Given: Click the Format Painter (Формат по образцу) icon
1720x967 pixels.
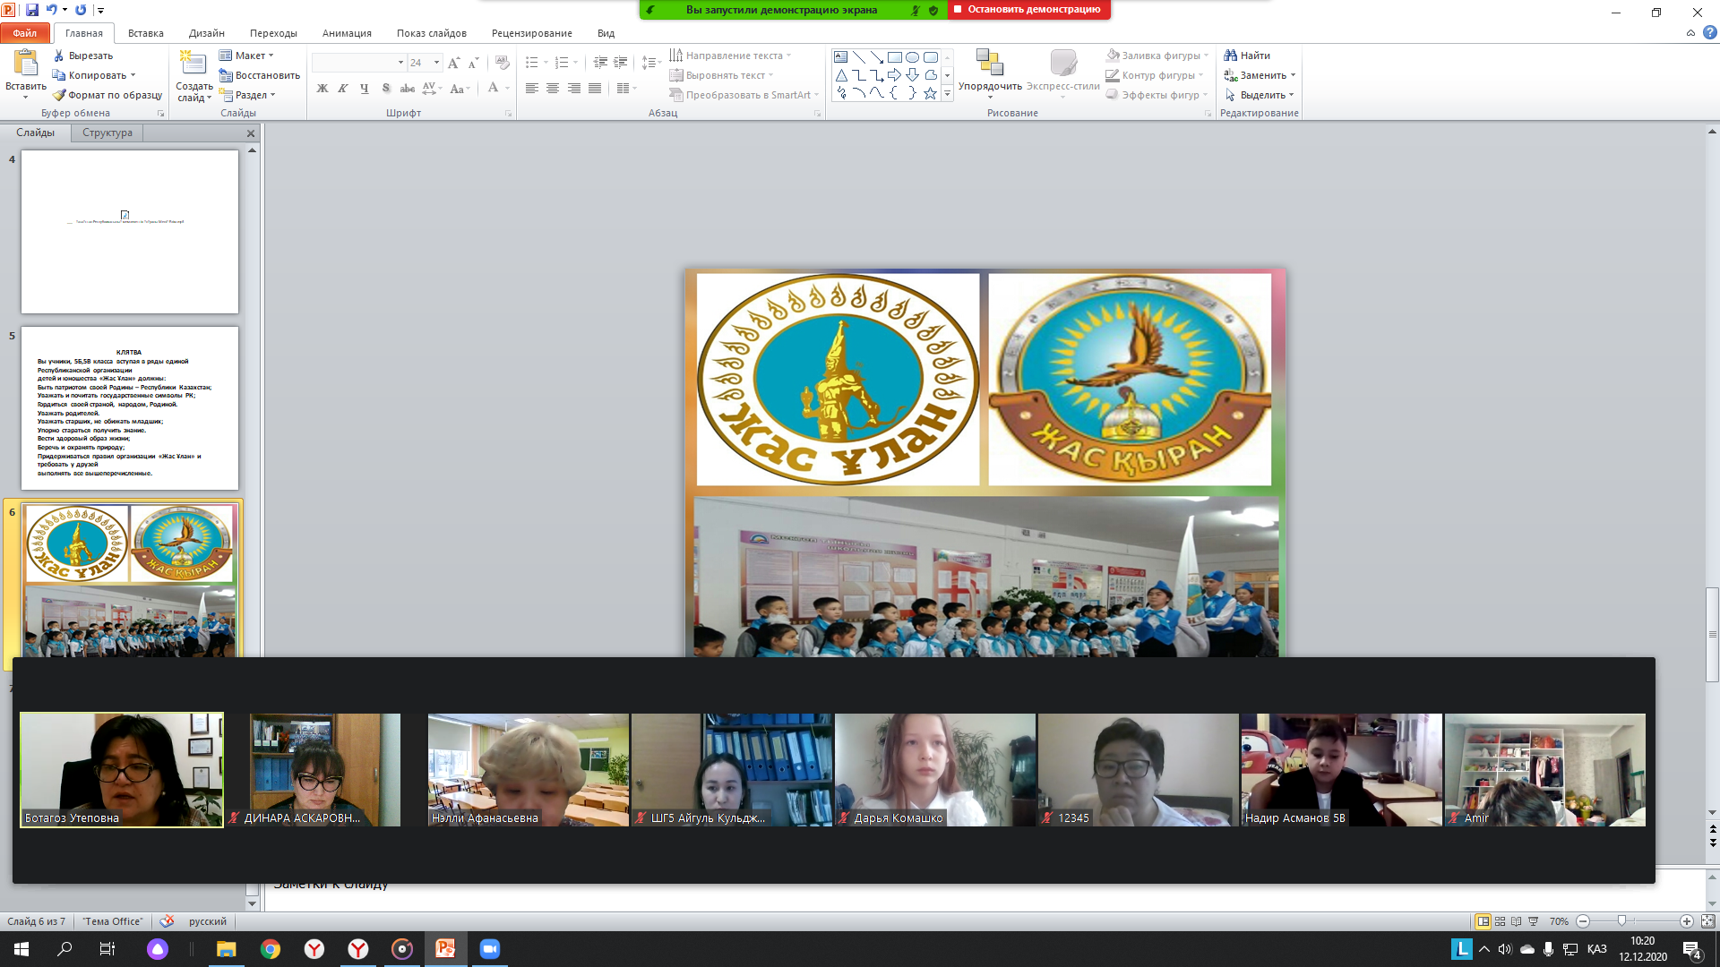Looking at the screenshot, I should click(x=60, y=95).
